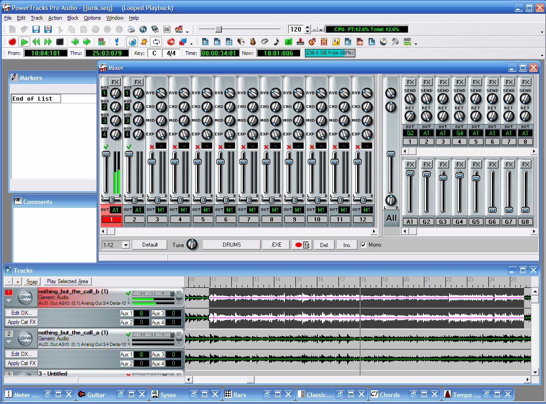The image size is (546, 404).
Task: Open the Lyrics L icon
Action: [371, 42]
